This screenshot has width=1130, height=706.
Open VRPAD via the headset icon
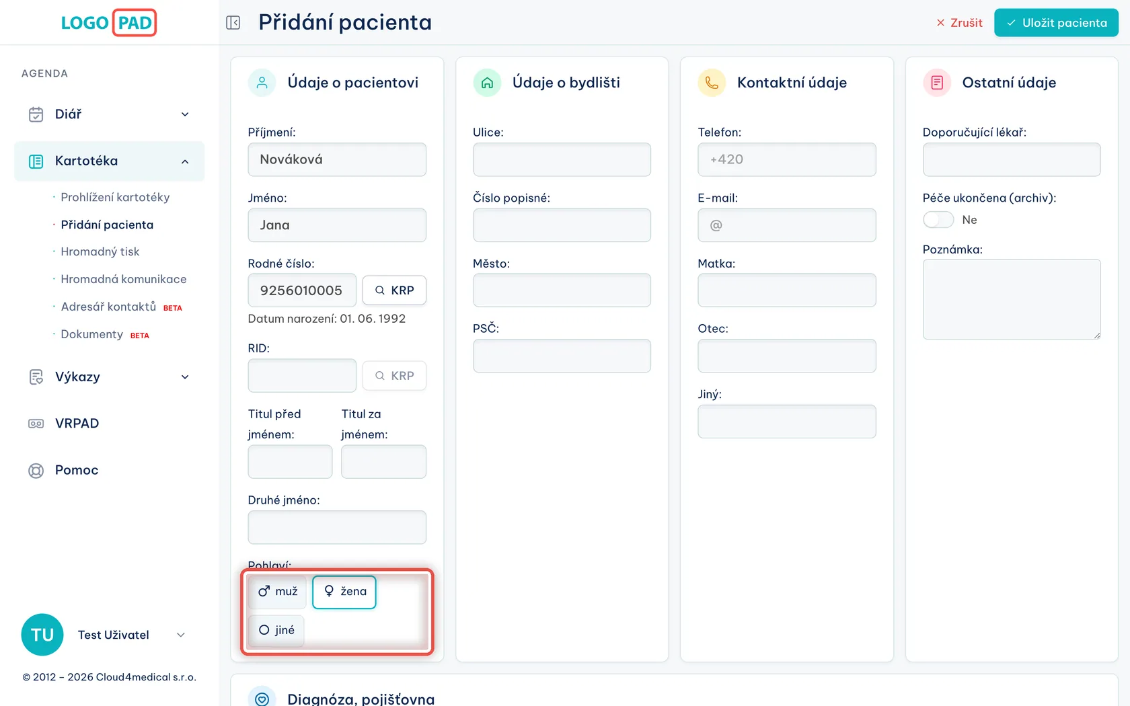click(36, 424)
